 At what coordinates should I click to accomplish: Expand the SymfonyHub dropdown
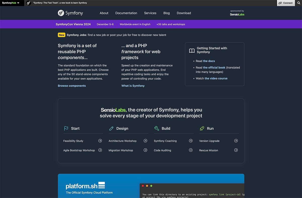[x=11, y=3]
